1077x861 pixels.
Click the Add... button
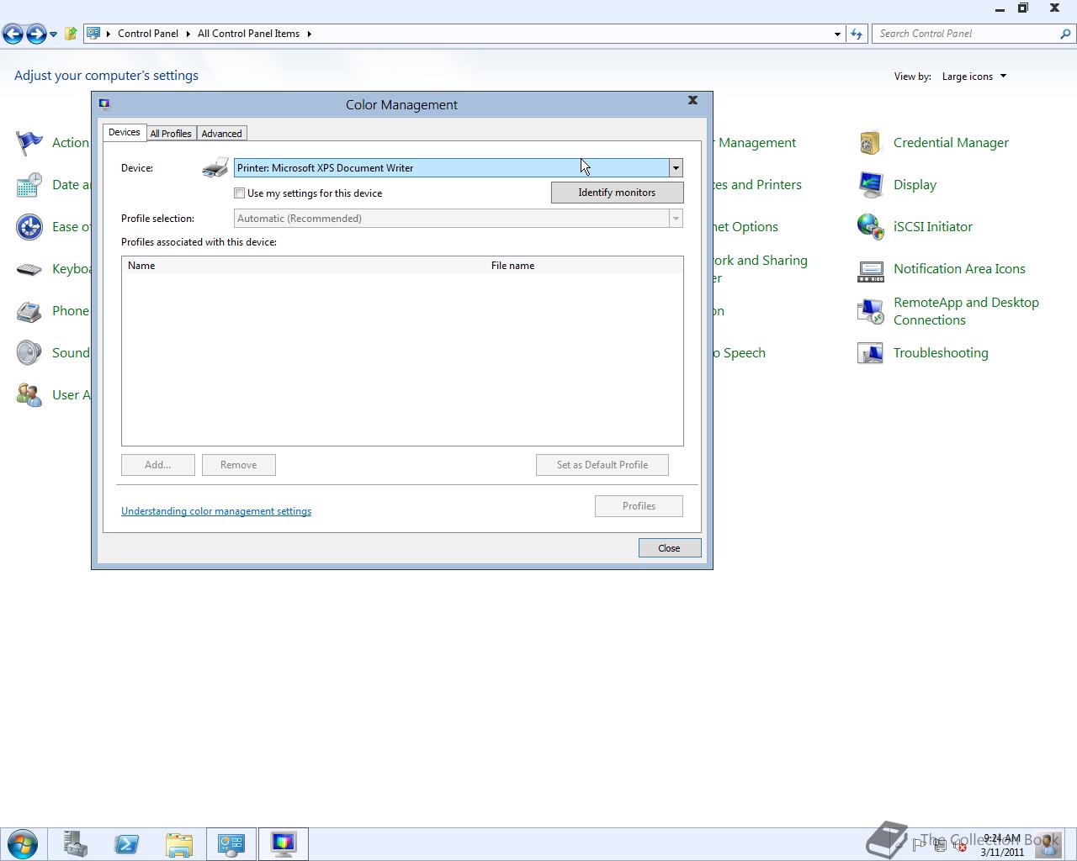157,465
